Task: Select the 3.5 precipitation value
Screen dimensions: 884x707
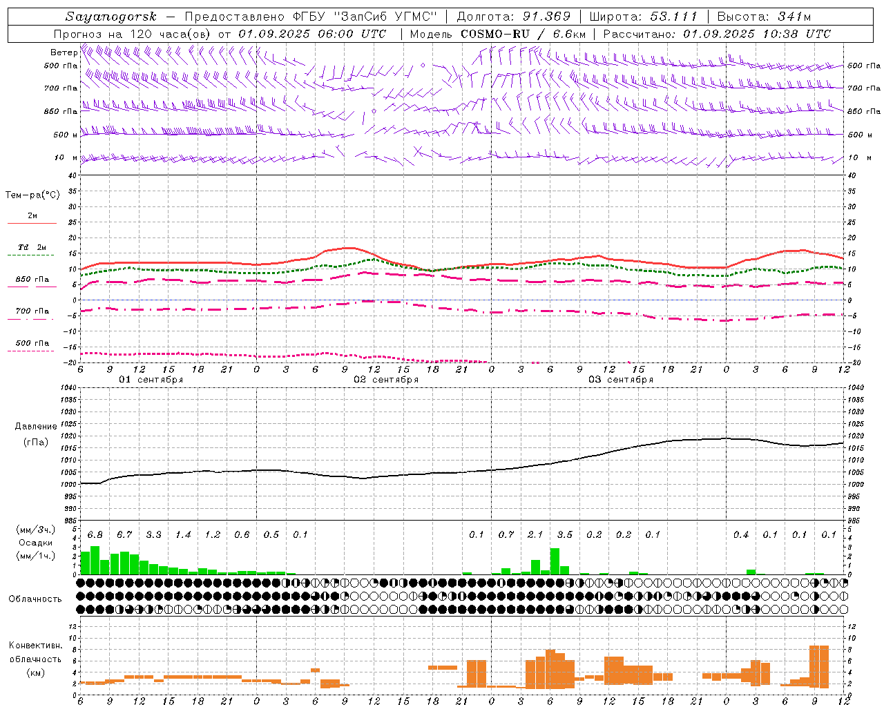Action: coord(565,535)
